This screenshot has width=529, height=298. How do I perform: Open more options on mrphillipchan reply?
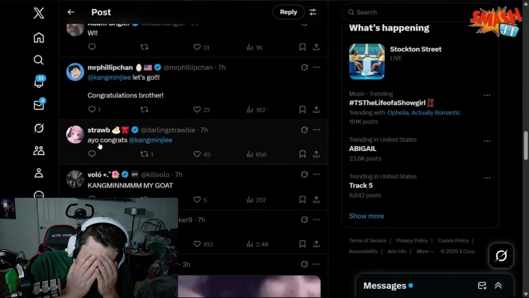(316, 67)
